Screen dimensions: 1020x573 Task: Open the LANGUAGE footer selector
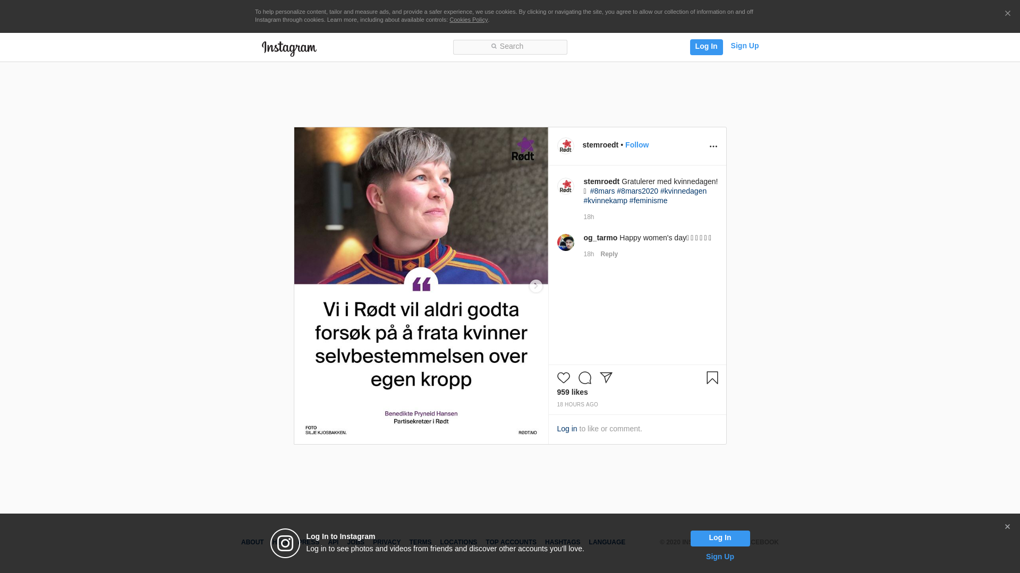[607, 542]
